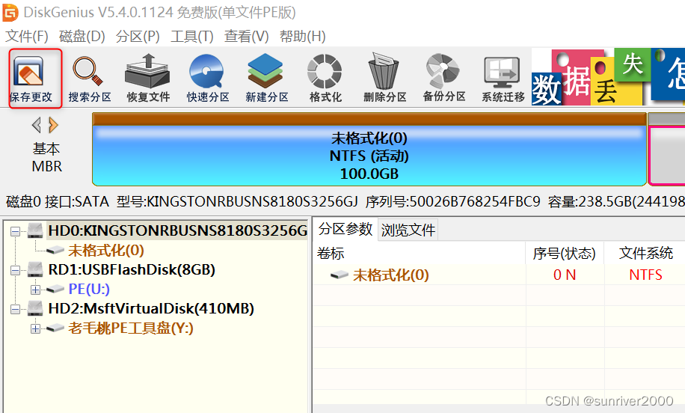685x413 pixels.
Task: Expand the 老毛桃PE工具盘(Y:) node
Action: tap(35, 328)
